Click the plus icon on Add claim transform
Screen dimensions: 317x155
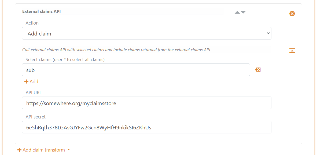pos(19,150)
